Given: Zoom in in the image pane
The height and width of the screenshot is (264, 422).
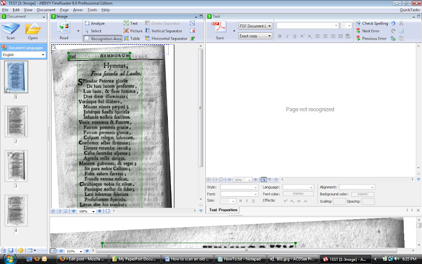Looking at the screenshot, I should (x=100, y=211).
